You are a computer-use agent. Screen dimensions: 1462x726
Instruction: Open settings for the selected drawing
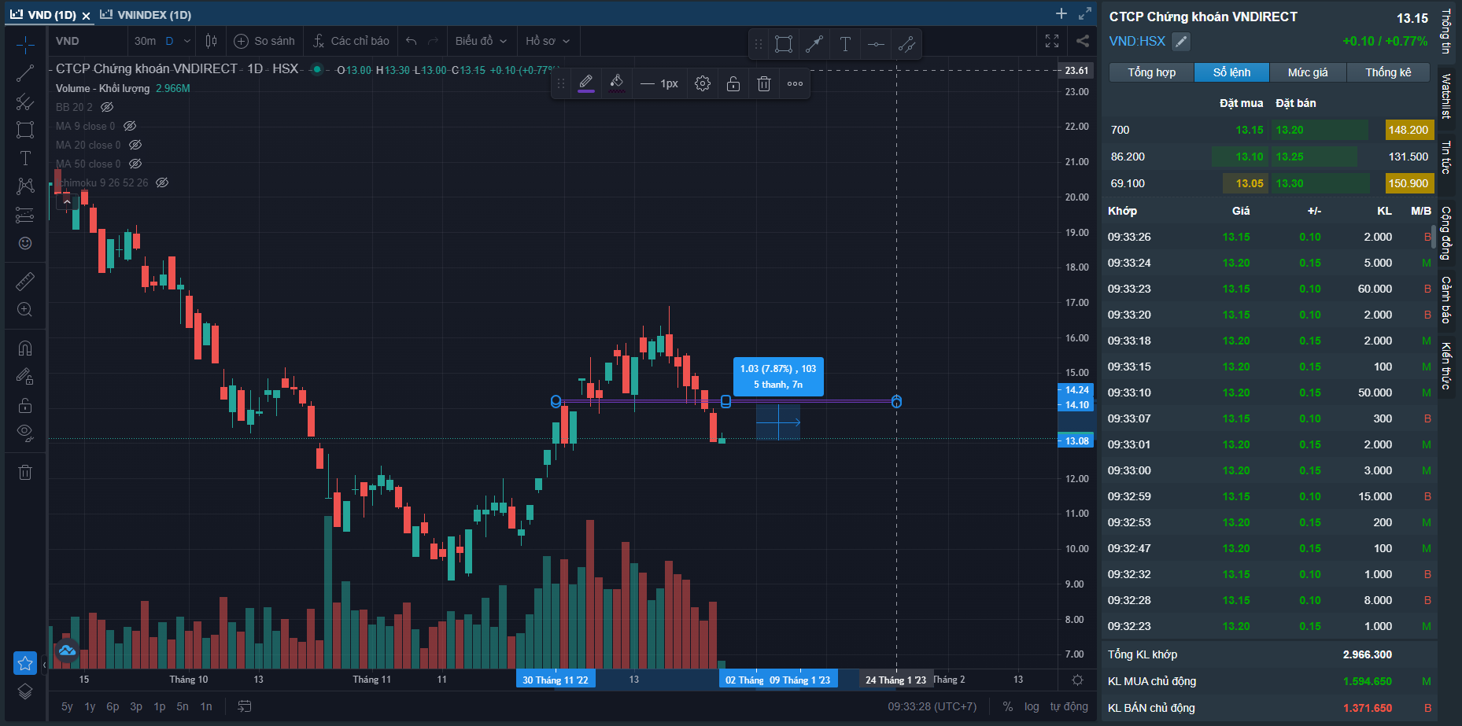coord(703,83)
